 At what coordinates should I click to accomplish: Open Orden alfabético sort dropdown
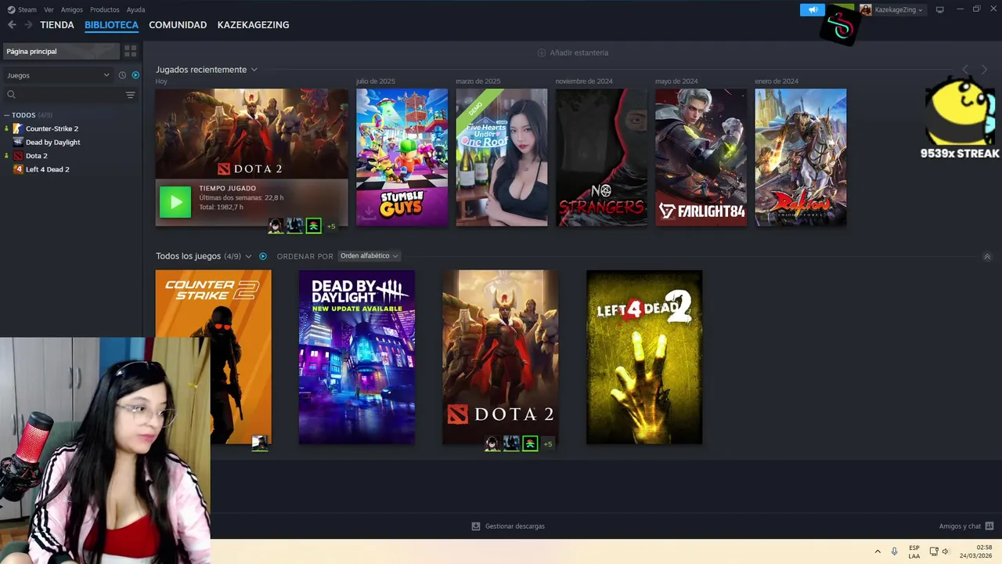click(369, 256)
